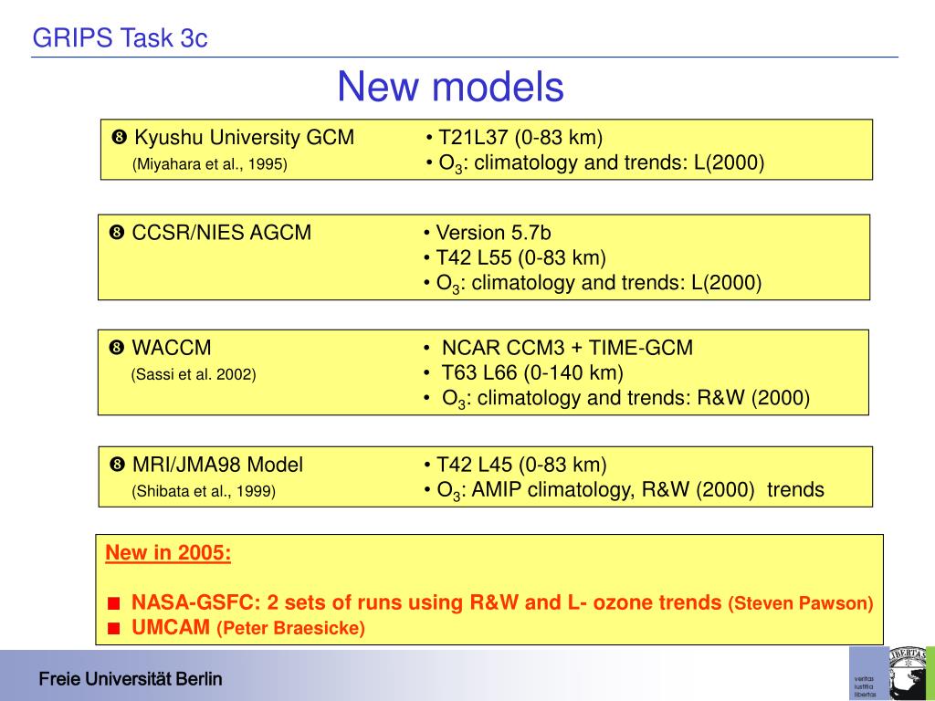The height and width of the screenshot is (701, 935).
Task: Click the underlined New in 2005: heading
Action: click(x=168, y=552)
